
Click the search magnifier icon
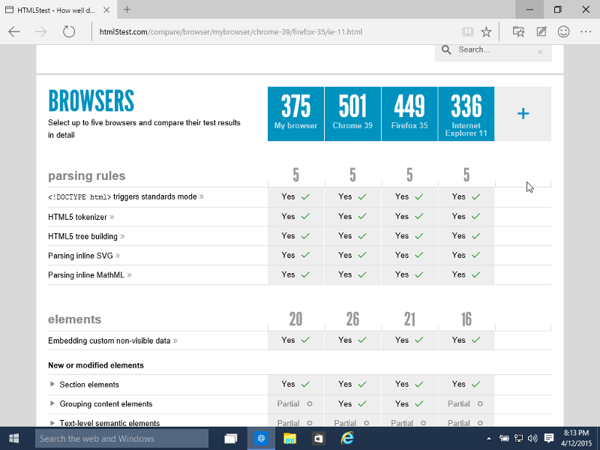tap(446, 49)
